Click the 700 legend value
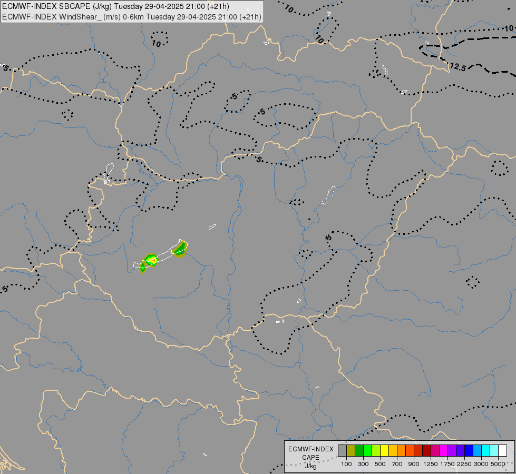This screenshot has width=516, height=474. [397, 464]
